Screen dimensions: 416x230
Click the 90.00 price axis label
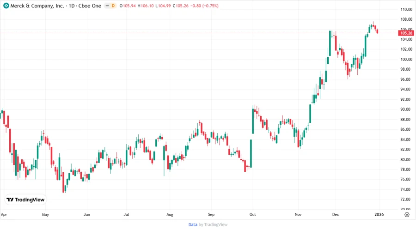click(x=406, y=109)
